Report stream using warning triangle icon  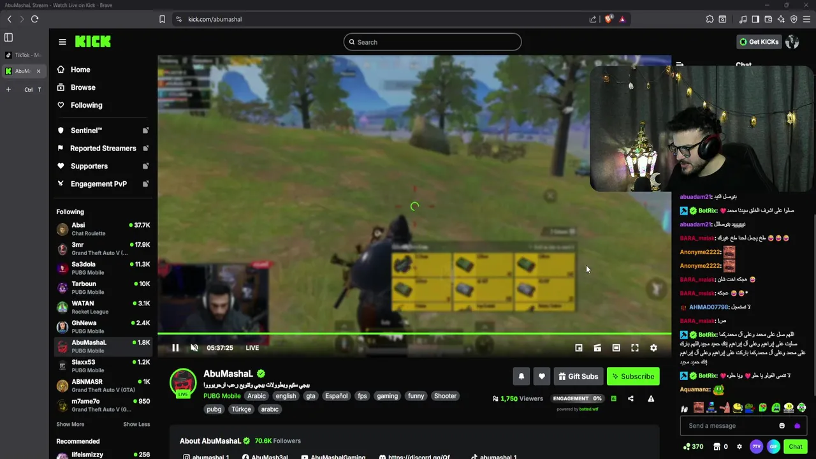point(651,398)
